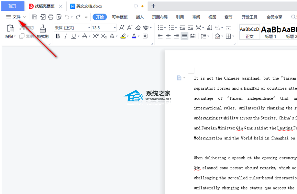This screenshot has height=194, width=297.
Task: Click the increase indent icon
Action: (x=190, y=28)
